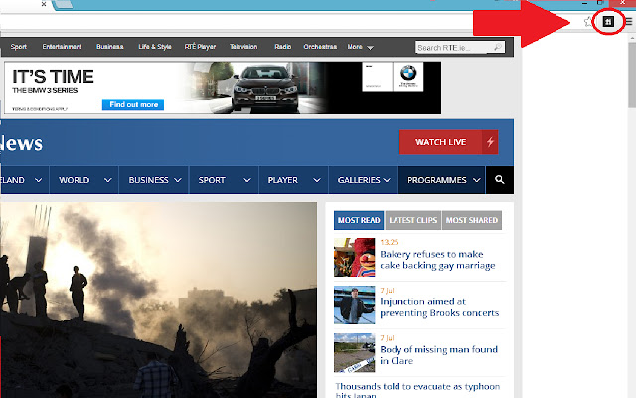Image resolution: width=636 pixels, height=398 pixels.
Task: Open the Bakery refuses to make cake story
Action: (437, 260)
